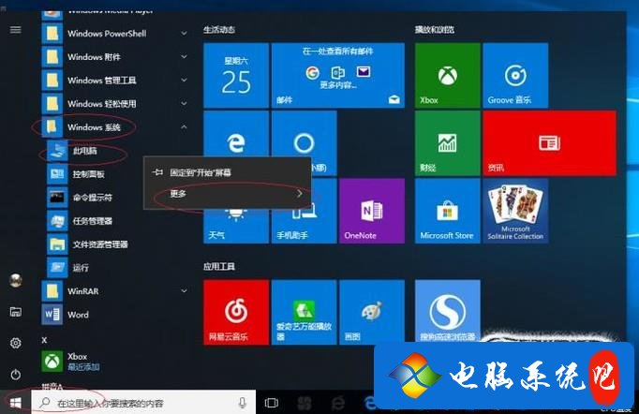The width and height of the screenshot is (639, 414).
Task: Click the Power button icon
Action: coord(16,374)
